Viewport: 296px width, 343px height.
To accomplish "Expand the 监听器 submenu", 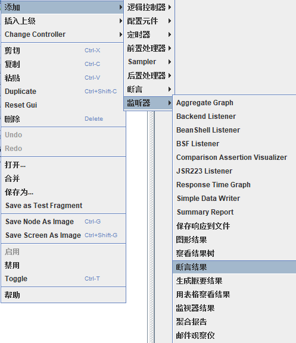I will coord(148,103).
